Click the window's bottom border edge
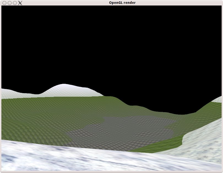223x173 pixels. [x=111, y=172]
